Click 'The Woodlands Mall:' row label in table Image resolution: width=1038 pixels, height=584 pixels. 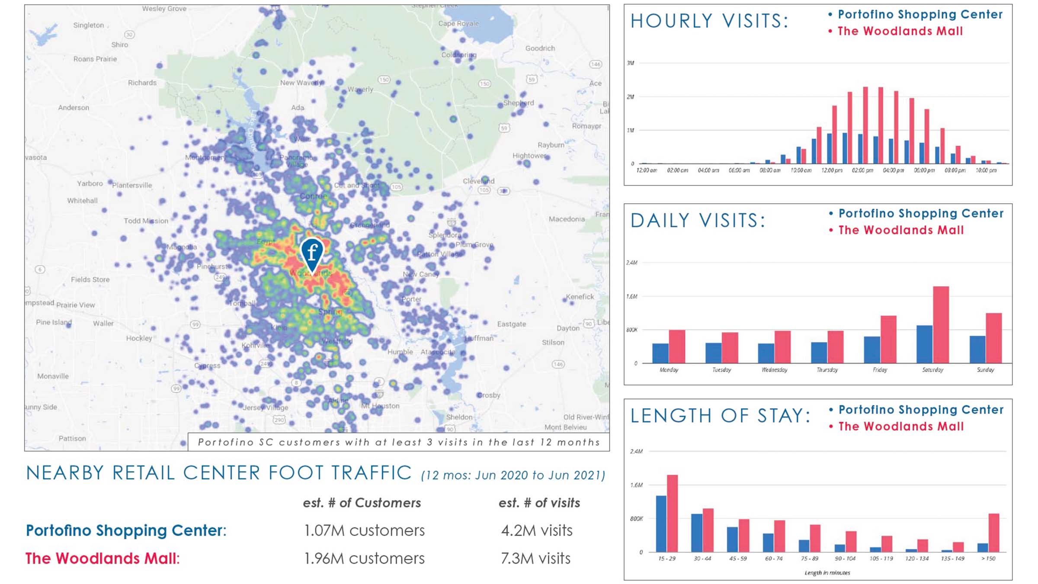[103, 558]
